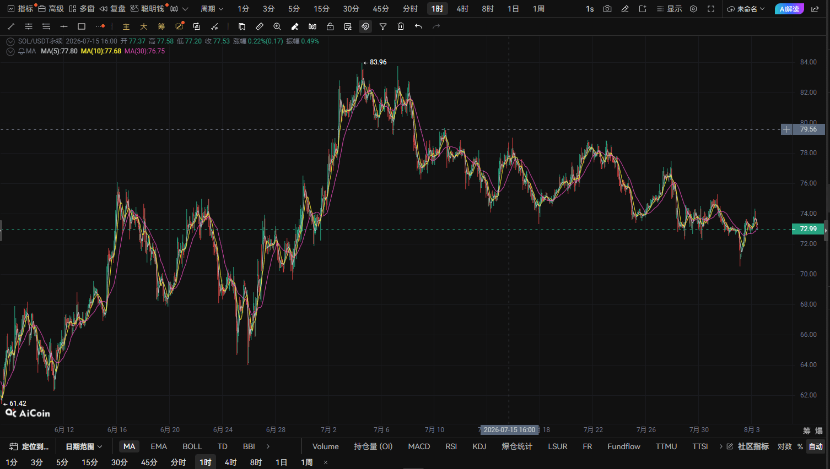
Task: Open the drawing filter funnel icon
Action: click(383, 26)
